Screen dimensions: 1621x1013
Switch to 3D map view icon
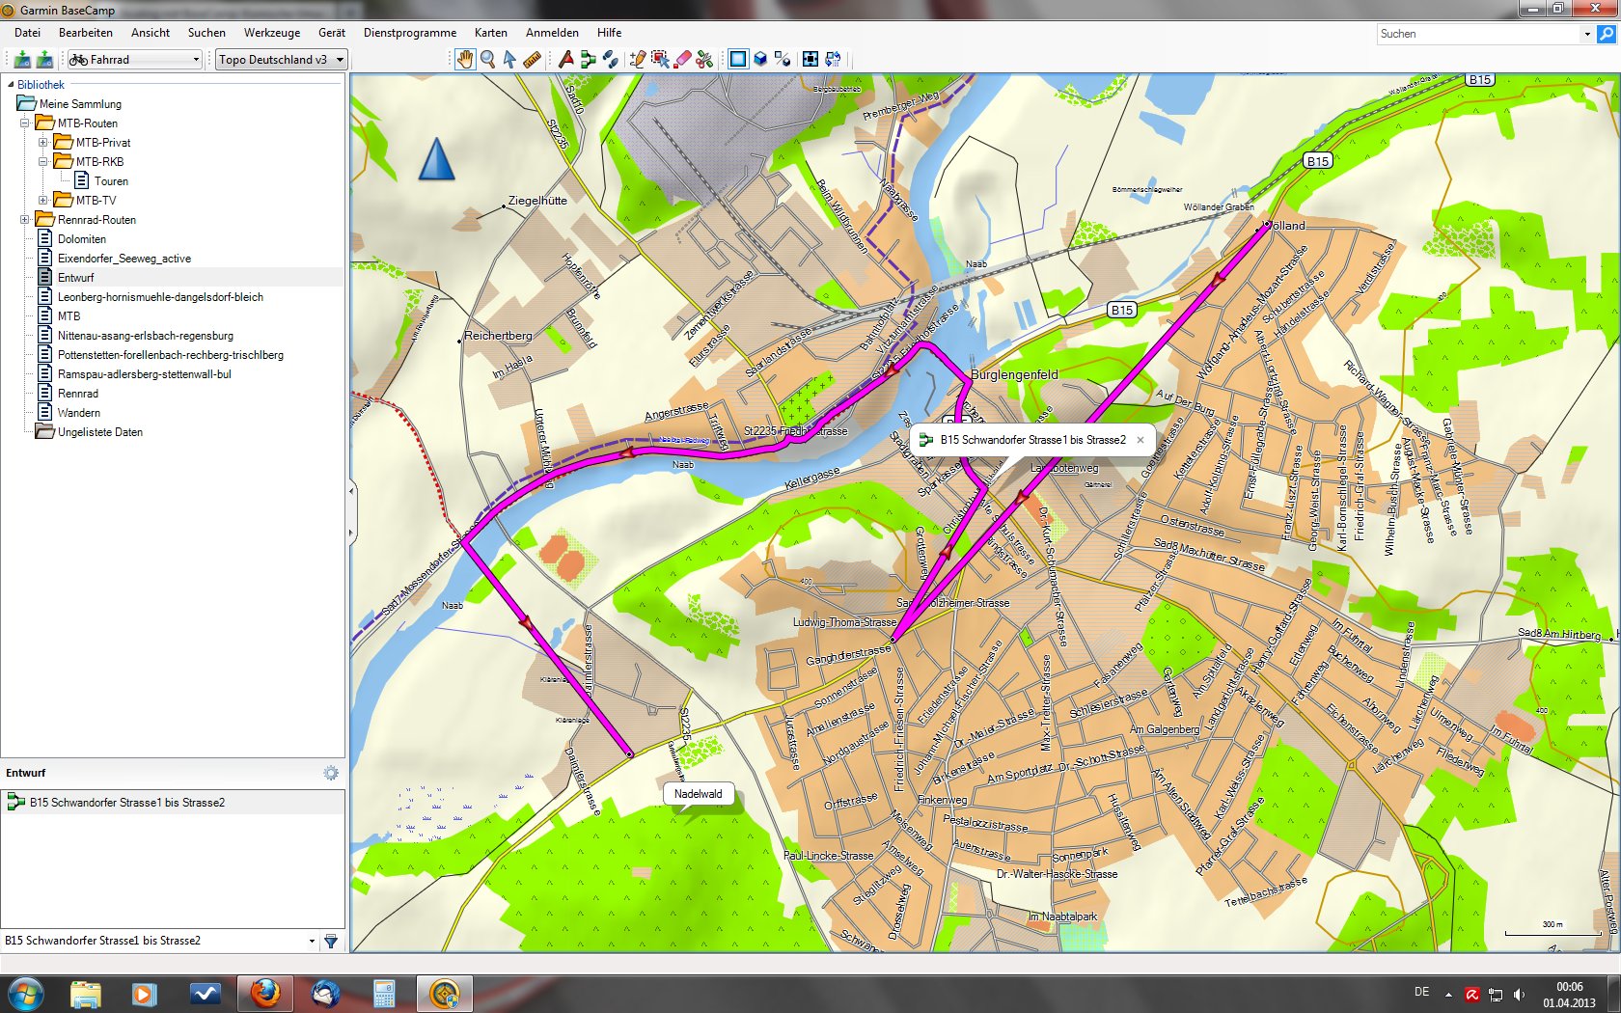pyautogui.click(x=760, y=60)
